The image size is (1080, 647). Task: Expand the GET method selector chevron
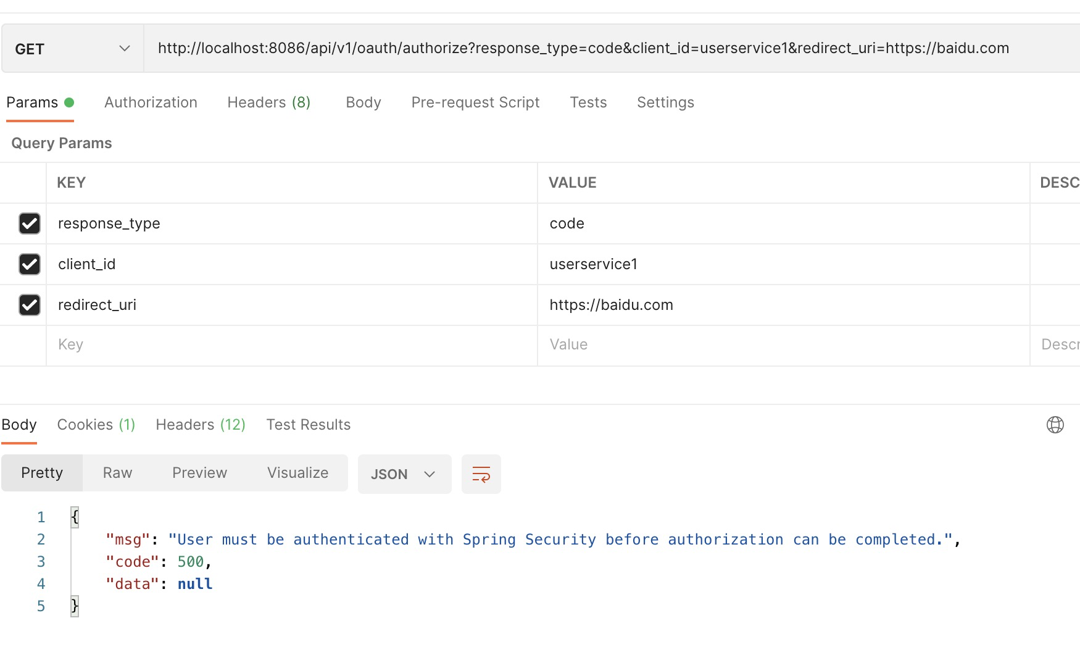point(125,48)
